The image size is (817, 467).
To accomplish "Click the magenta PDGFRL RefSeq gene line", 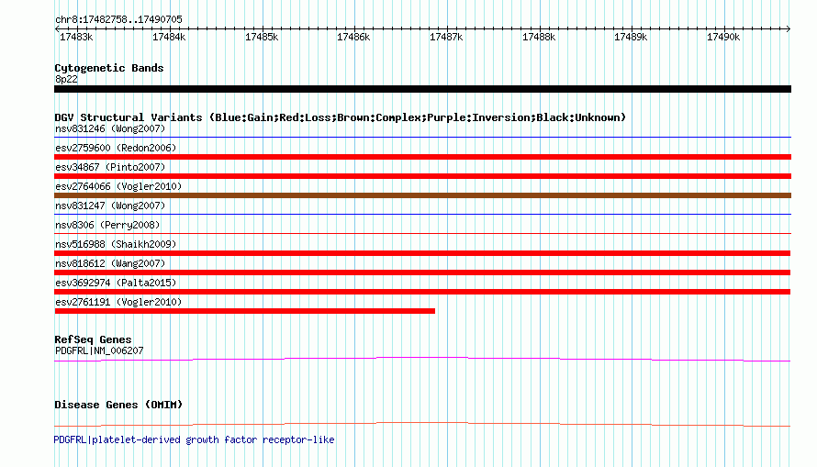I will [x=422, y=359].
